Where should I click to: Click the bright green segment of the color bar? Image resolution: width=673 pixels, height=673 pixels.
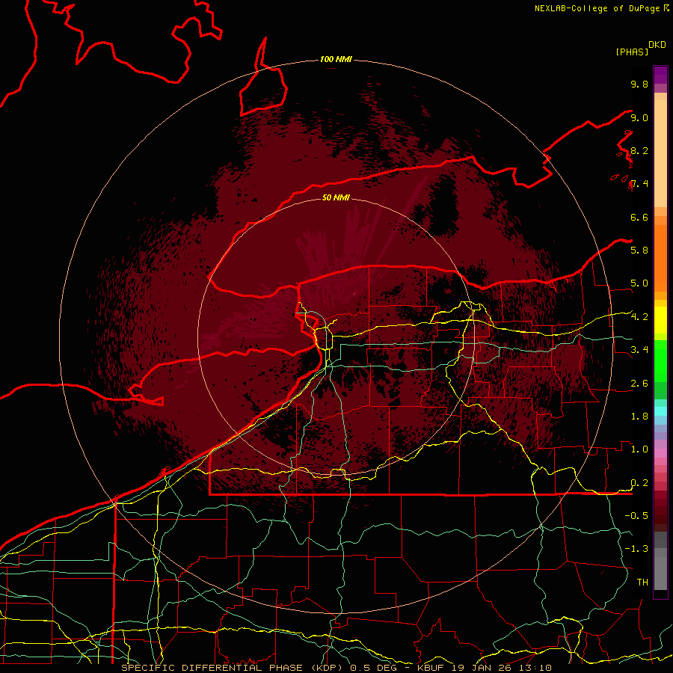click(660, 360)
